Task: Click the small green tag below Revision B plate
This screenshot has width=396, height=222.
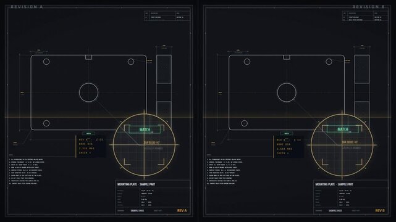Action: tap(287, 134)
